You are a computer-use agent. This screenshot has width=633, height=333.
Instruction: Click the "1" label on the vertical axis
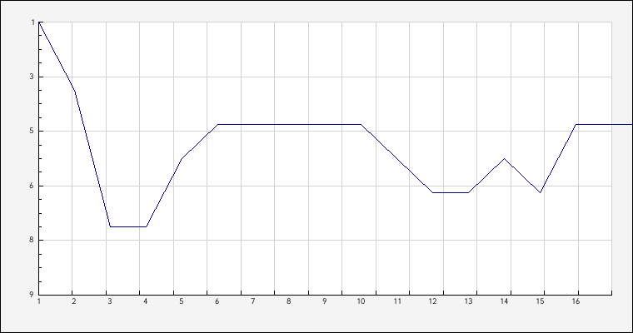pyautogui.click(x=32, y=22)
